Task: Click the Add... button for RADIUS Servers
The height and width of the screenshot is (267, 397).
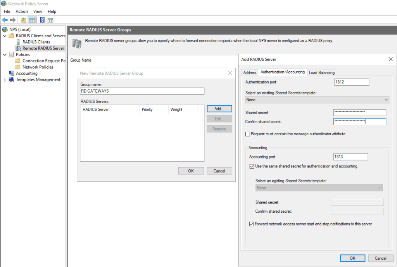Action: [219, 109]
